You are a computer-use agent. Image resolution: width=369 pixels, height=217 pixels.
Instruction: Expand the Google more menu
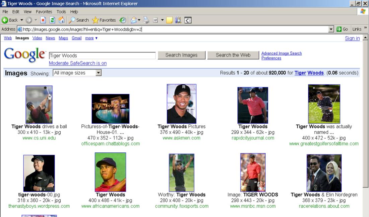point(91,38)
